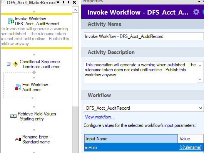Open the View workflow link
Image resolution: width=204 pixels, height=153 pixels.
(100, 117)
